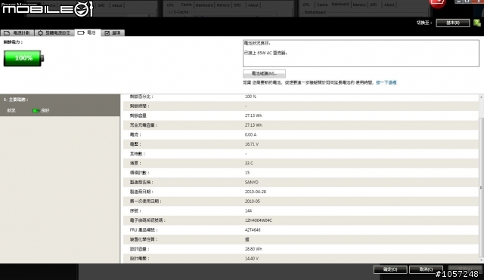The image size is (484, 280).
Task: Click the battery outline icon on 電池 tab
Action: [x=81, y=32]
